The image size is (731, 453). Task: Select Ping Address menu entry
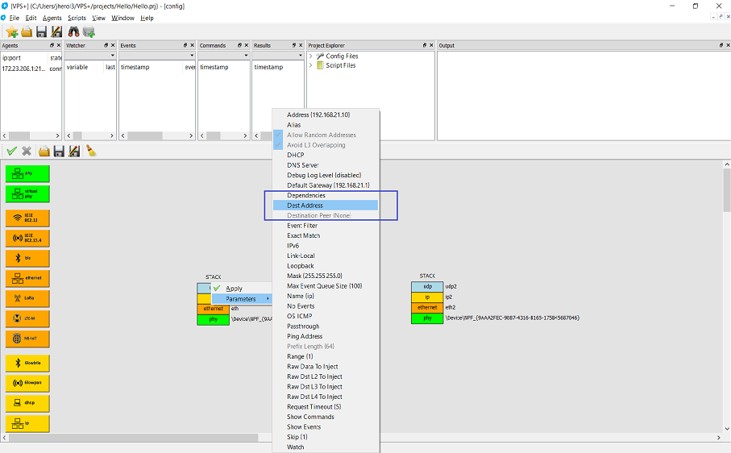coord(305,336)
